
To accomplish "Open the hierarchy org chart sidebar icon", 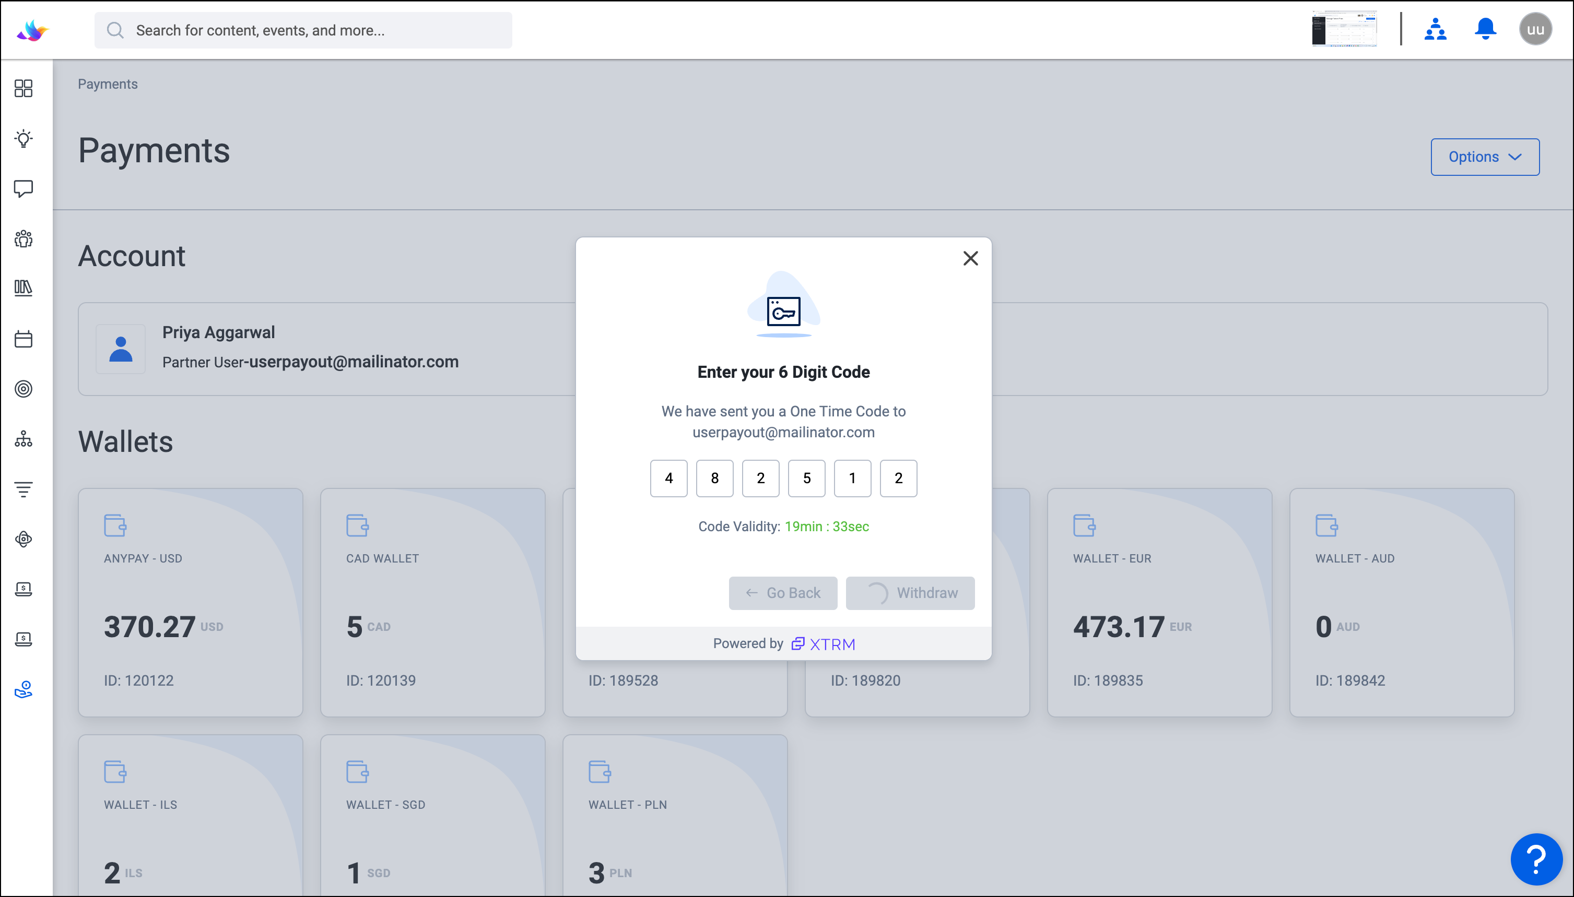I will (x=24, y=439).
